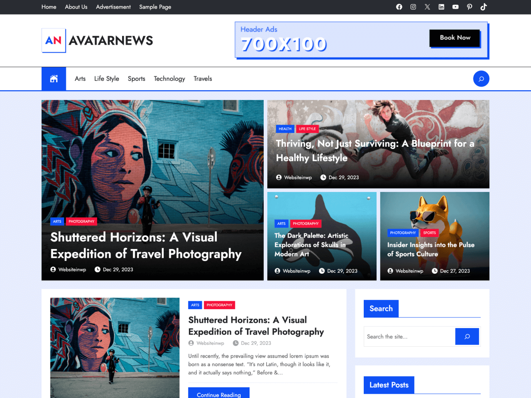Open the site search magnifier icon
531x398 pixels.
coord(481,78)
